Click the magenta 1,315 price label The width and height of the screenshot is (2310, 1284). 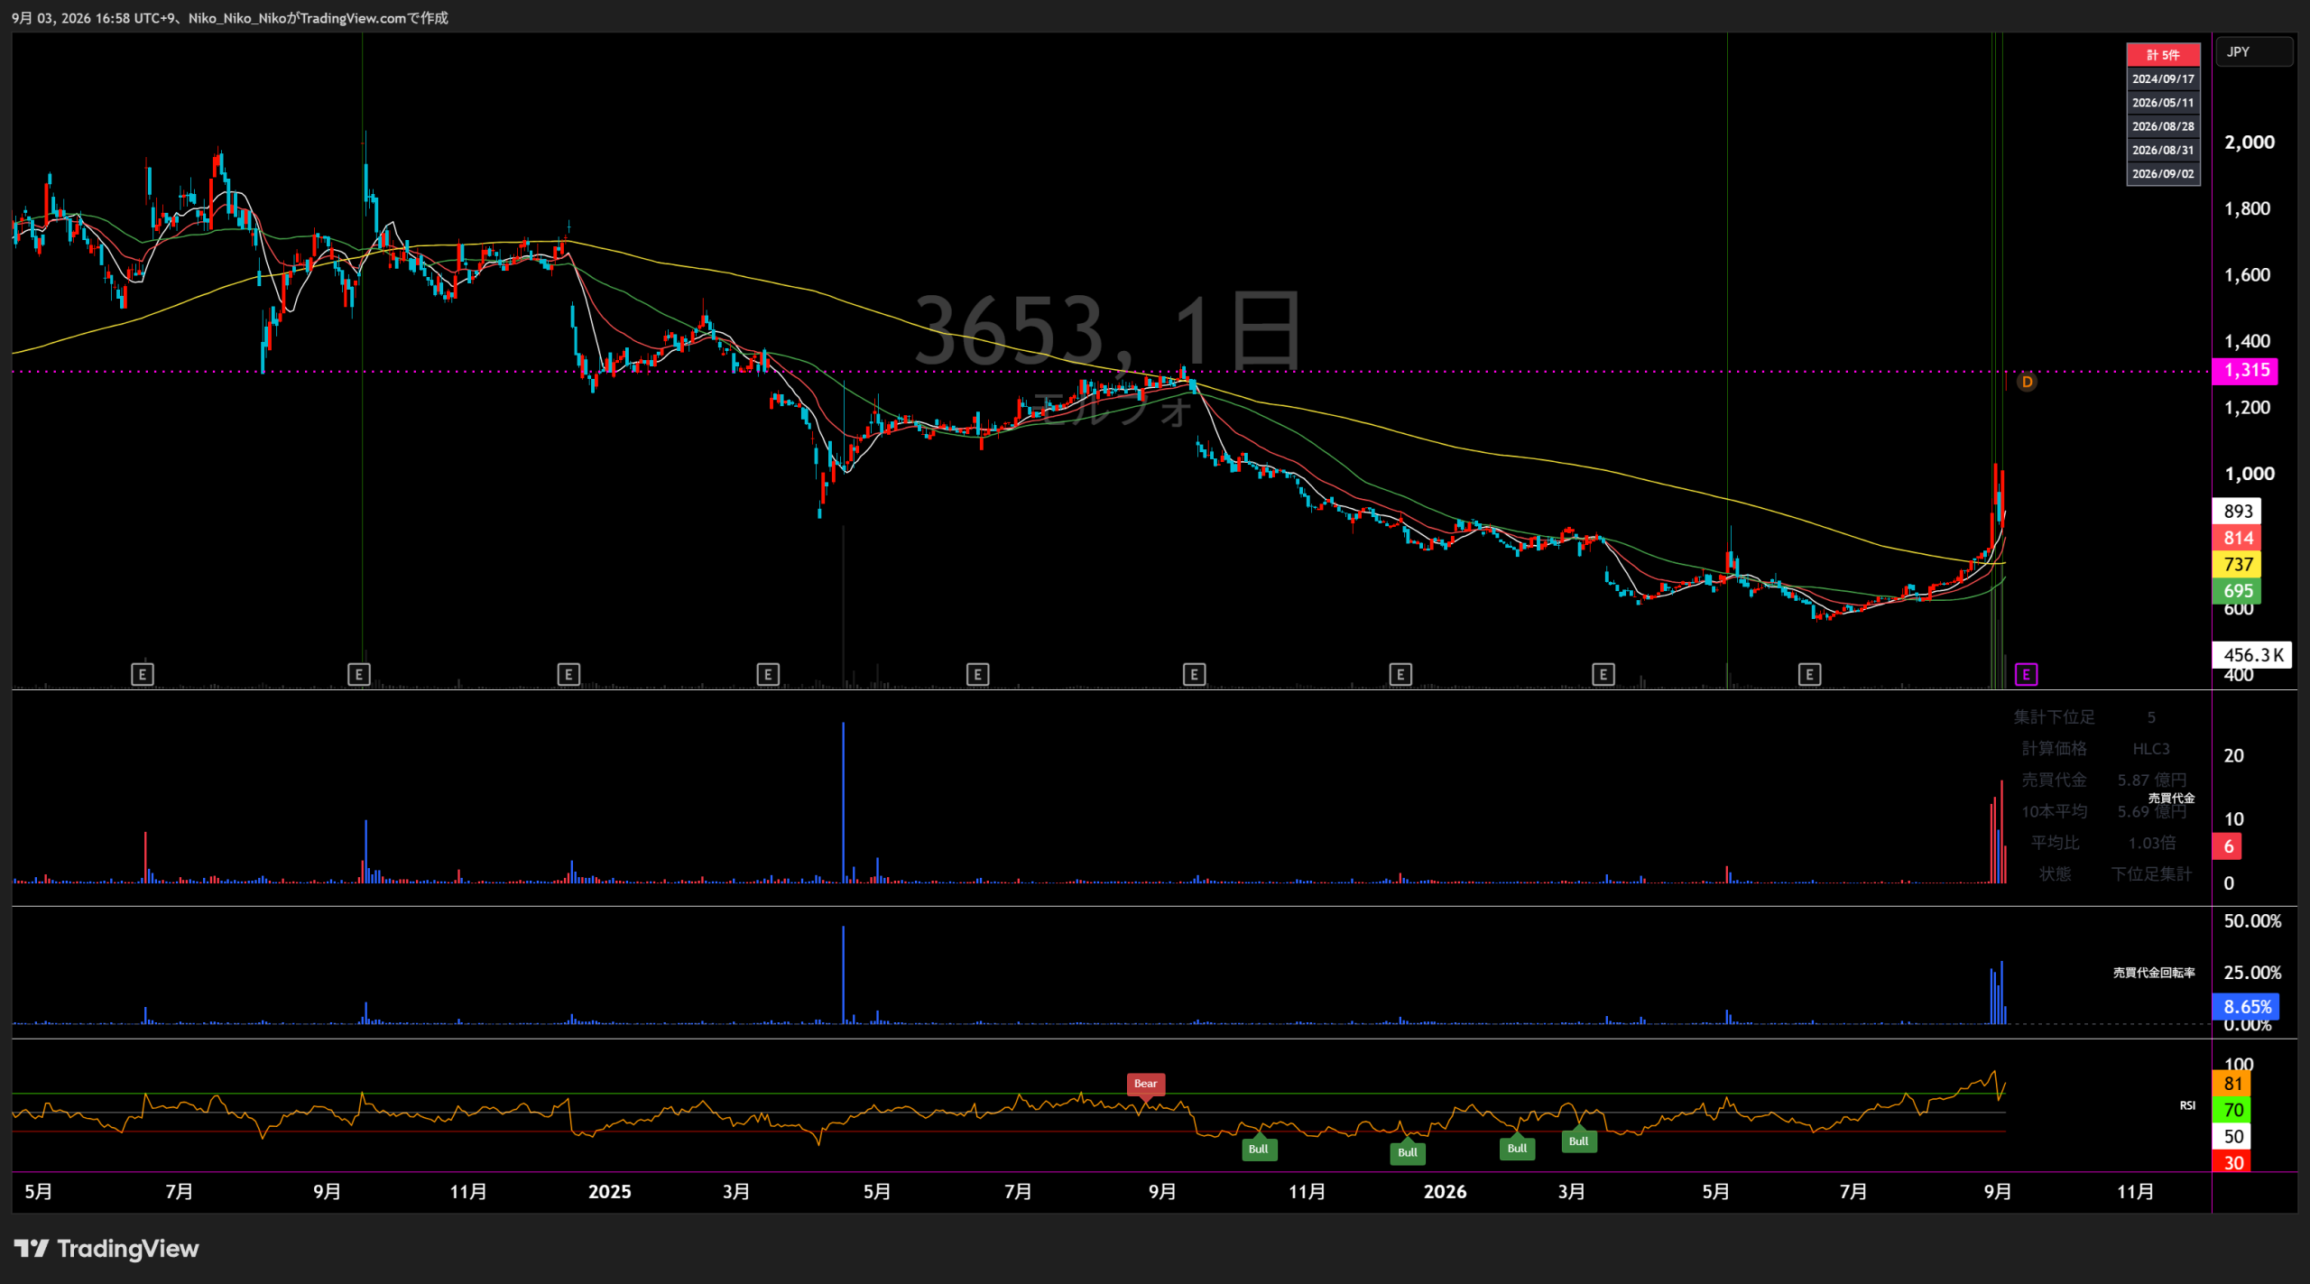2245,371
